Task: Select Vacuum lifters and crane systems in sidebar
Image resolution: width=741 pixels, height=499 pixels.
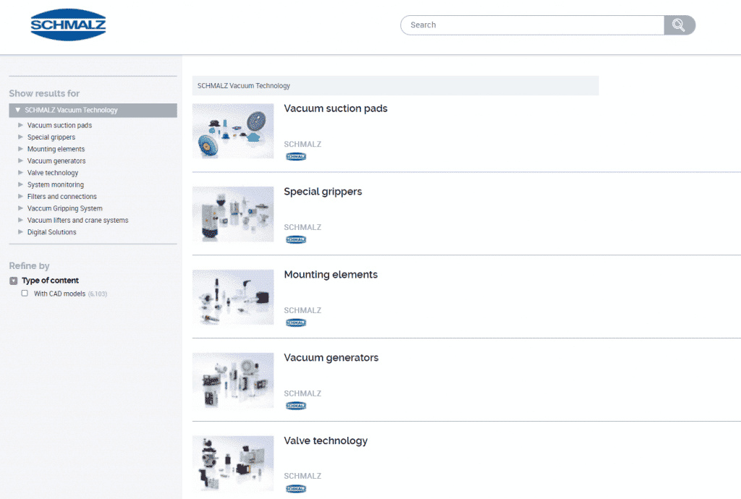Action: (x=77, y=220)
